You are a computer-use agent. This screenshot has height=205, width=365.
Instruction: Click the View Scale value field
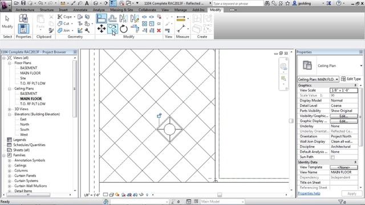click(x=343, y=90)
